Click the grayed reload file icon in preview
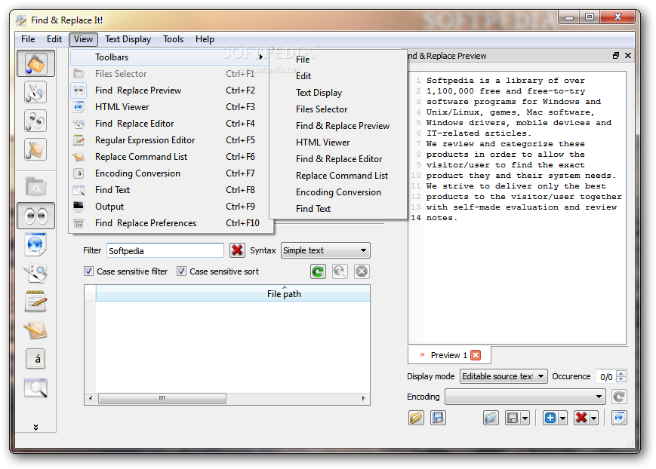This screenshot has height=469, width=656. coord(491,418)
